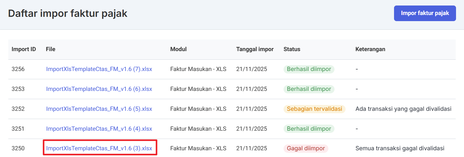Click Berhasil diimpor status of import 3251
The image size is (464, 157).
pos(309,129)
